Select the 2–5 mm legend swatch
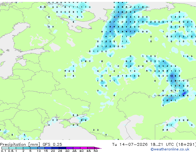 [27, 148]
